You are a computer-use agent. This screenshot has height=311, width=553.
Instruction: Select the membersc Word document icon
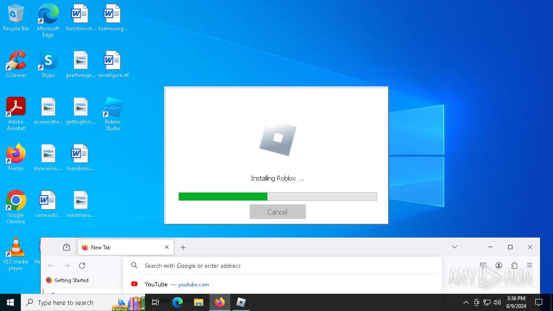point(80,158)
